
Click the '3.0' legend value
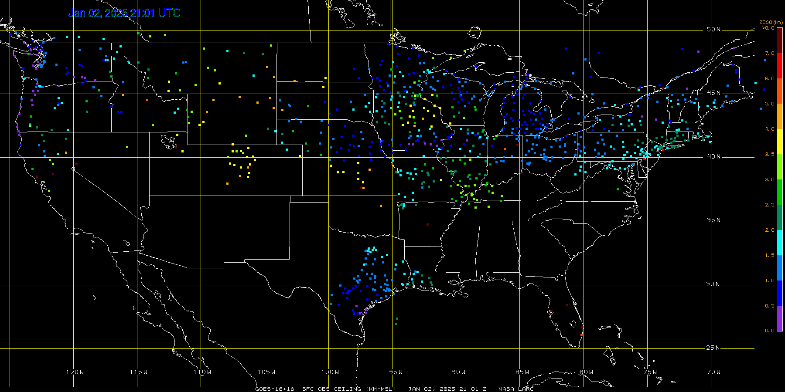tap(770, 179)
